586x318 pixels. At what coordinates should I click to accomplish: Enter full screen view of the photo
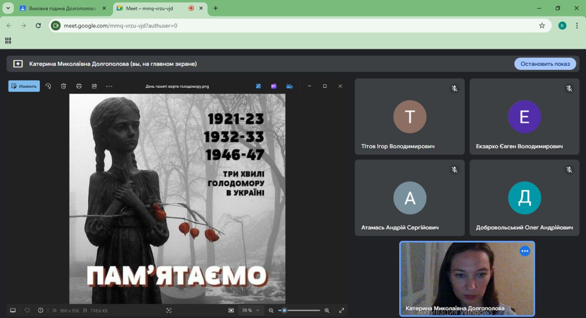[342, 310]
